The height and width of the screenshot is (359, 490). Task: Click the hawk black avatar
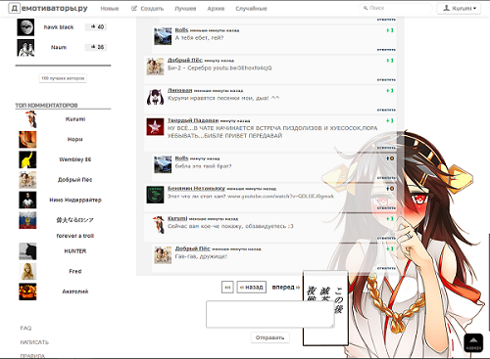pos(25,27)
